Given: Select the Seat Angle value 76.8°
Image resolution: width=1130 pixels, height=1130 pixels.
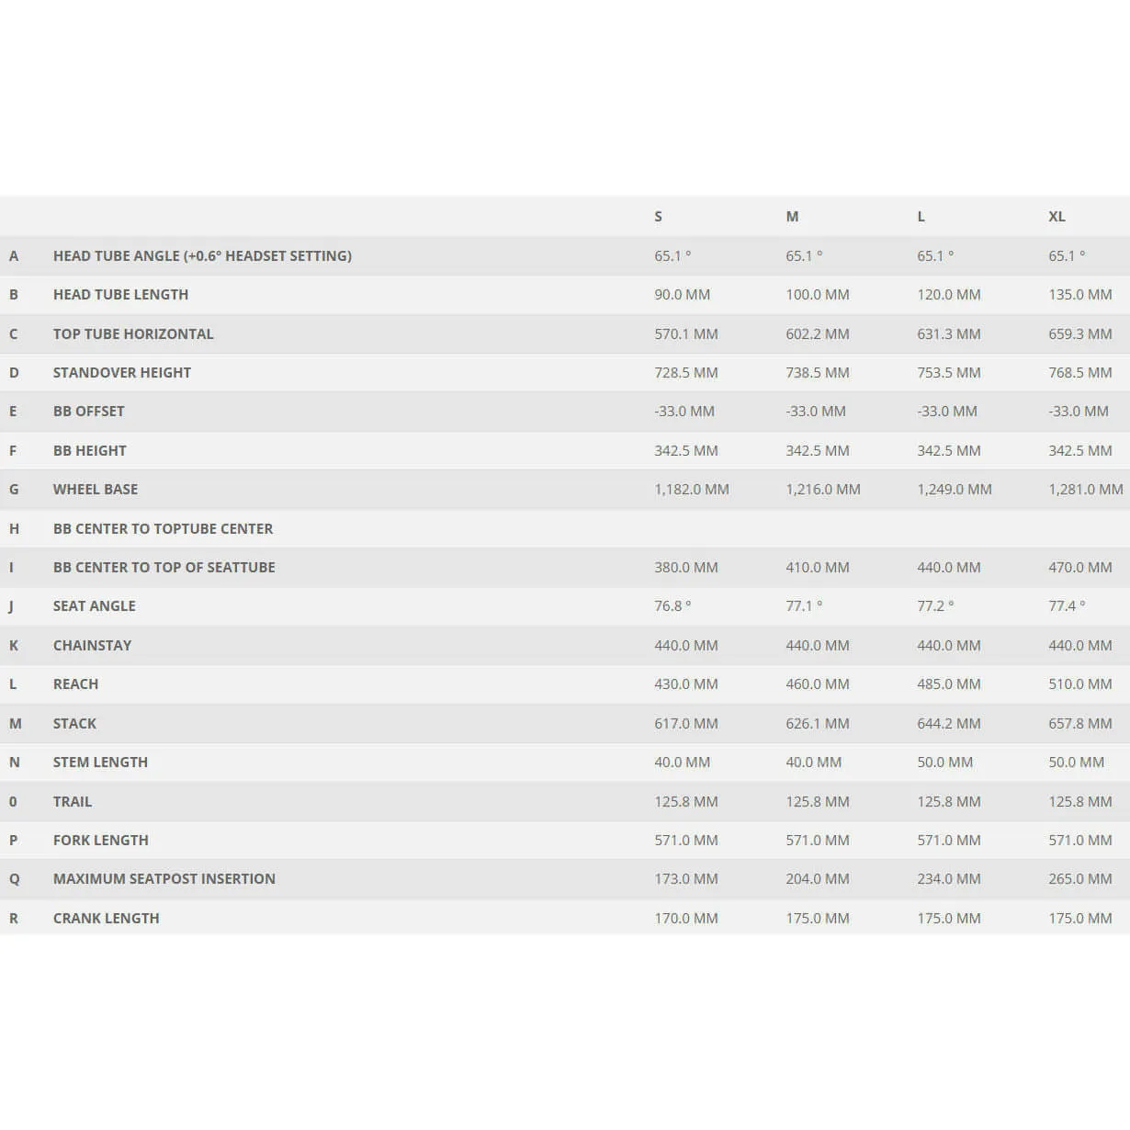Looking at the screenshot, I should pos(672,606).
